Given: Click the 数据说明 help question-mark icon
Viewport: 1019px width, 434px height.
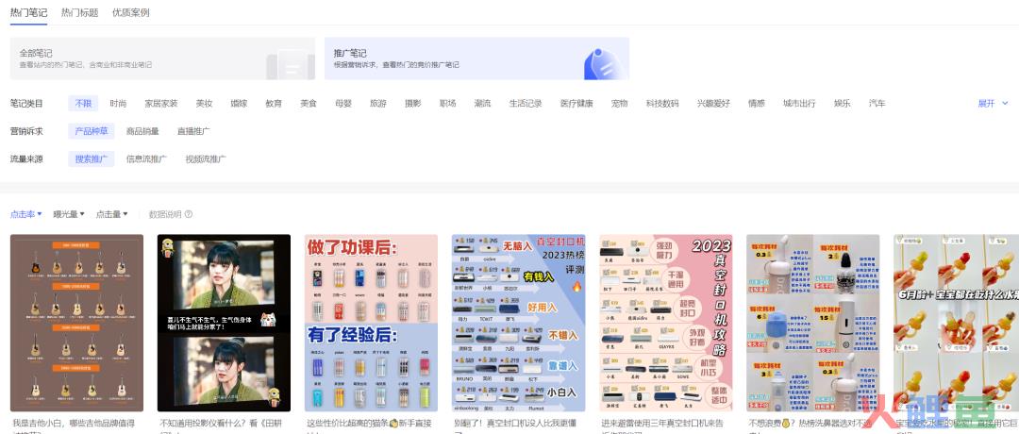Looking at the screenshot, I should point(189,215).
